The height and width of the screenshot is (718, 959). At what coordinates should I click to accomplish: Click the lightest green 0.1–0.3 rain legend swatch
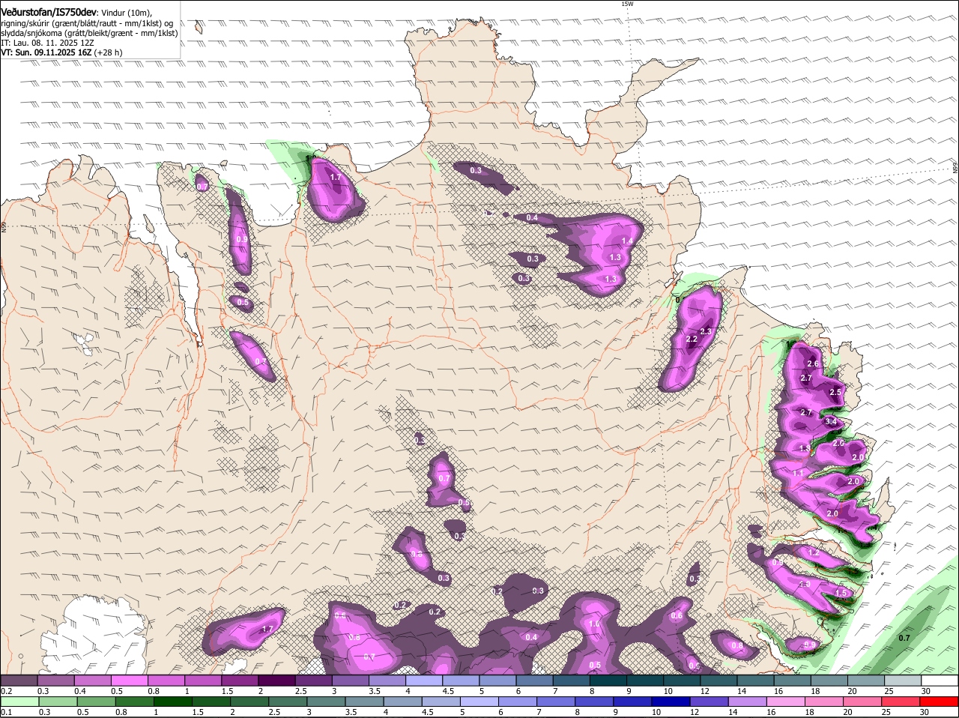[x=19, y=702]
